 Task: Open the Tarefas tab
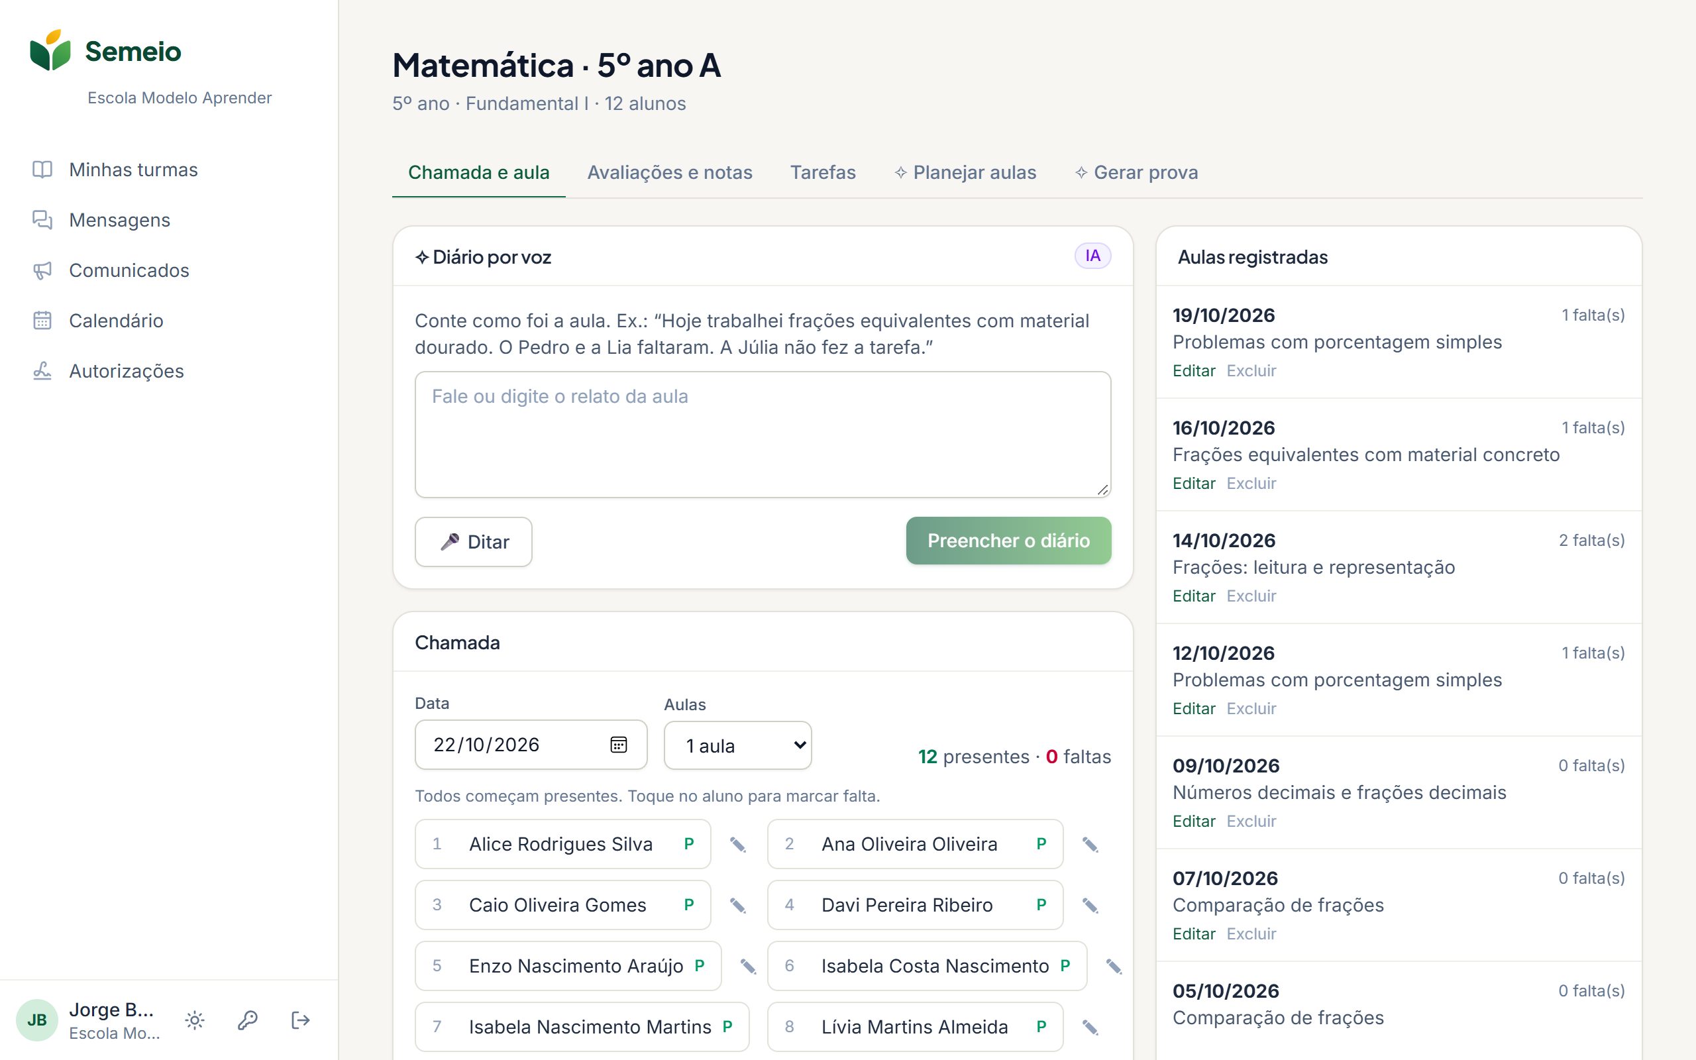pos(823,172)
